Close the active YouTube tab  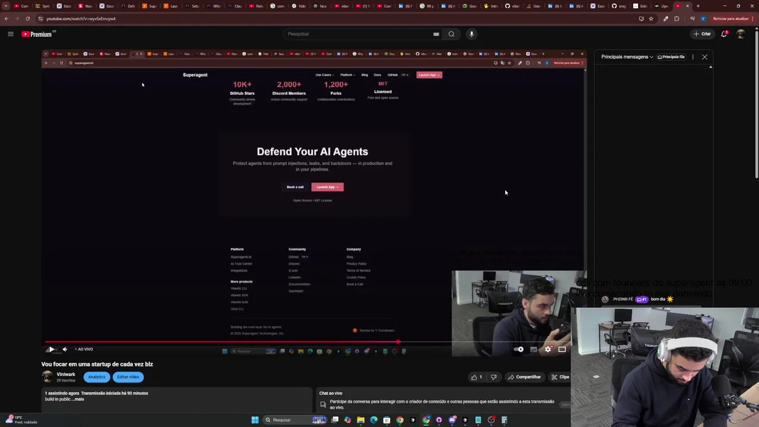click(687, 6)
